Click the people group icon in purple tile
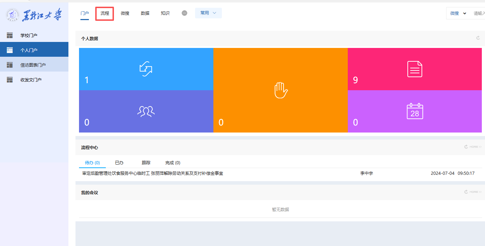Image resolution: width=485 pixels, height=246 pixels. tap(146, 111)
